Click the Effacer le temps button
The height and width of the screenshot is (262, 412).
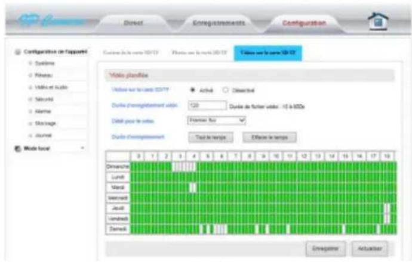(269, 138)
